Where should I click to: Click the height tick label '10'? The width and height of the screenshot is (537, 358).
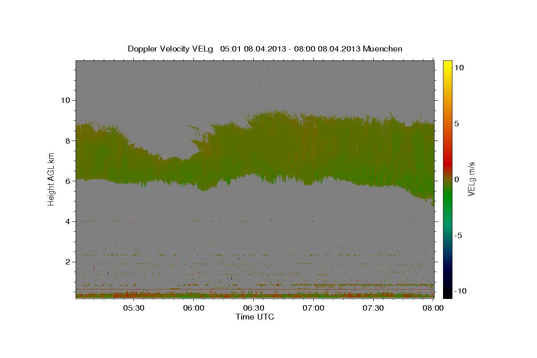point(65,100)
